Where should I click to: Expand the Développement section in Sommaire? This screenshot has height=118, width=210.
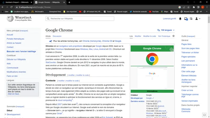tap(5, 115)
